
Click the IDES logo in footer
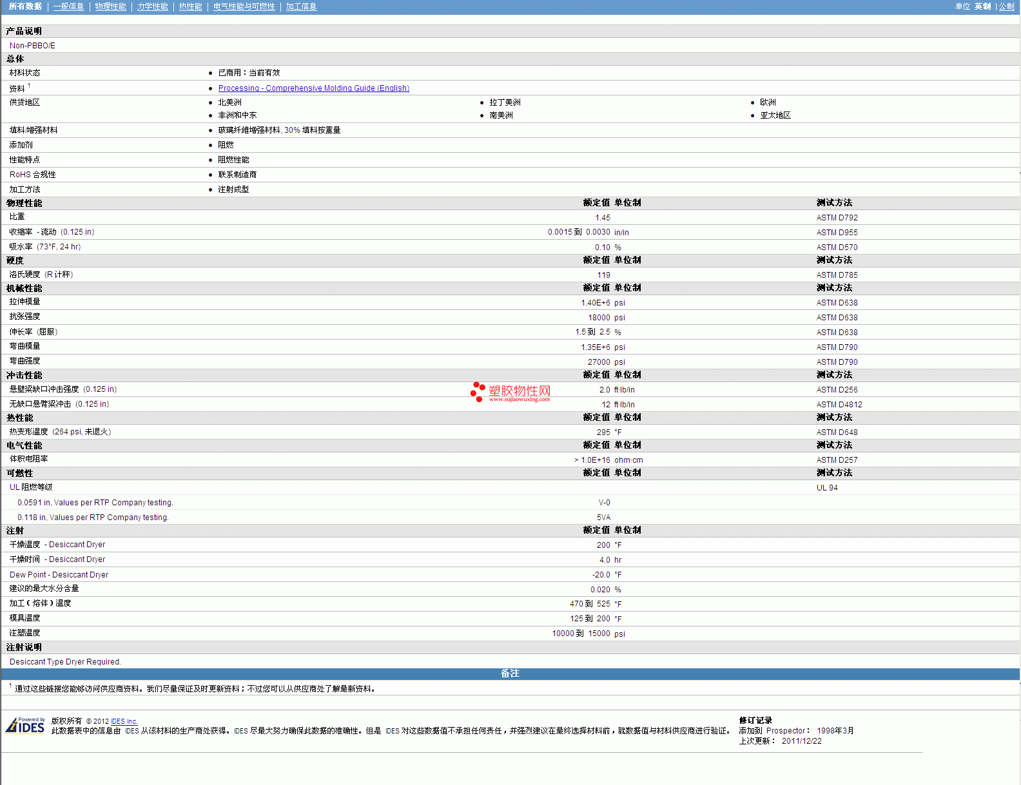tap(25, 726)
